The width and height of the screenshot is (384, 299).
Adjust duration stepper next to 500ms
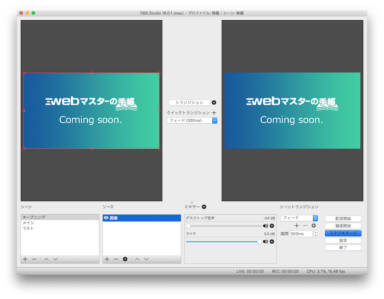pos(315,234)
